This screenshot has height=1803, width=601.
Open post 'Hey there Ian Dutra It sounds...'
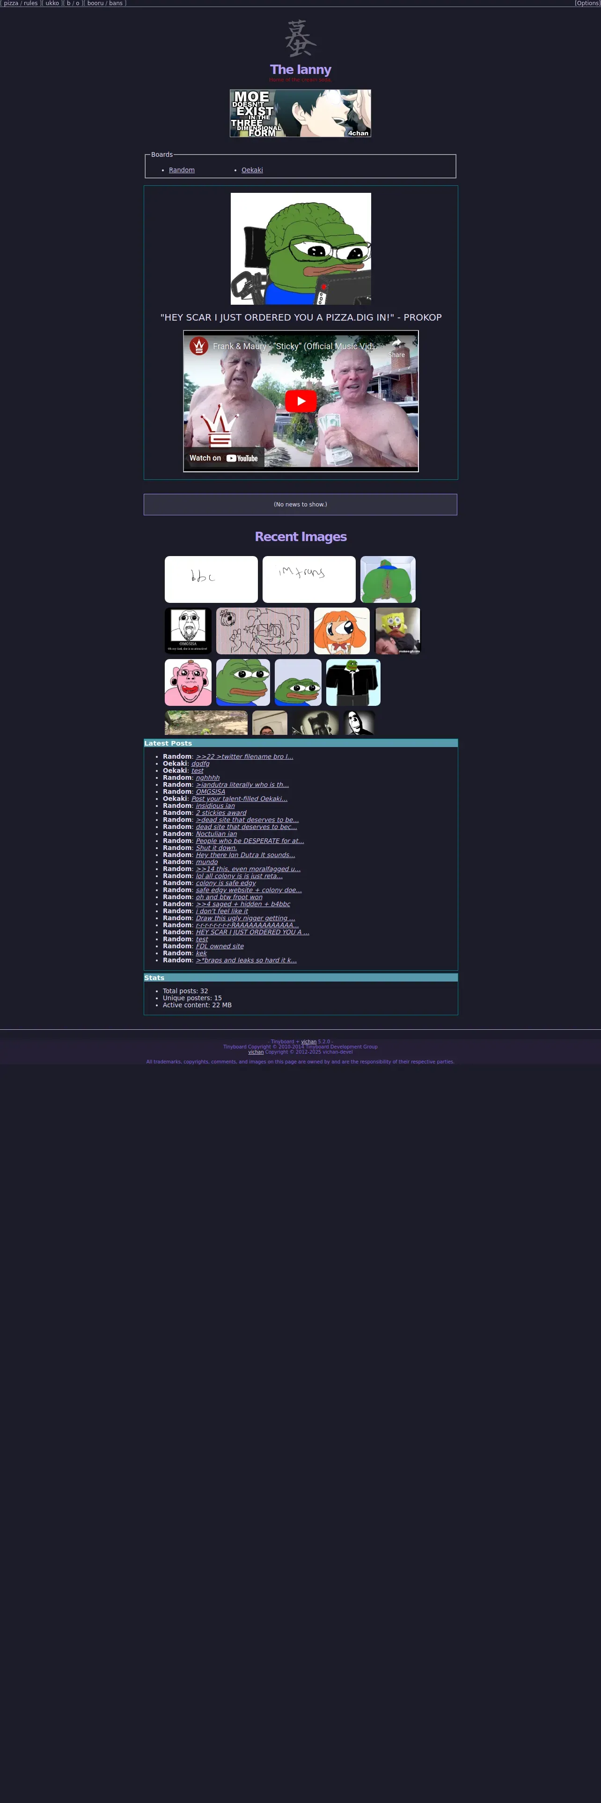pos(246,855)
